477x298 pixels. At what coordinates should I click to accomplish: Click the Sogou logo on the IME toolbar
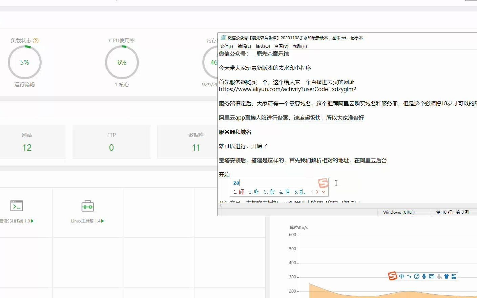point(393,276)
